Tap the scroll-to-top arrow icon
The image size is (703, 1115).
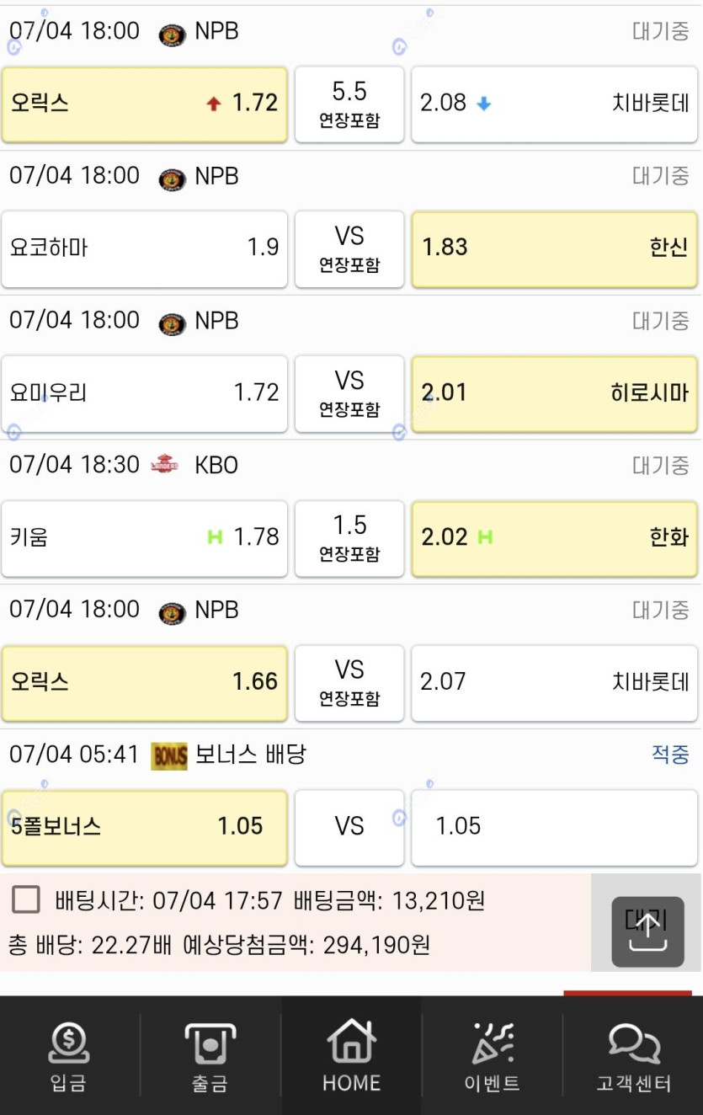coord(647,931)
